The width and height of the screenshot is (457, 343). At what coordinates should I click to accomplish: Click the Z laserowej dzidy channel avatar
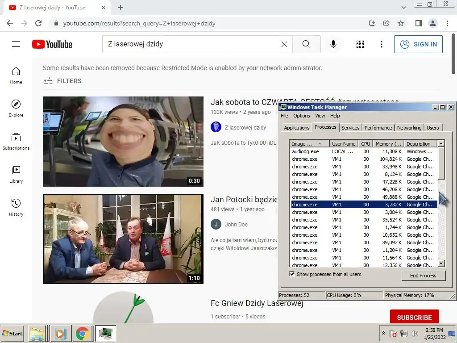click(x=216, y=127)
